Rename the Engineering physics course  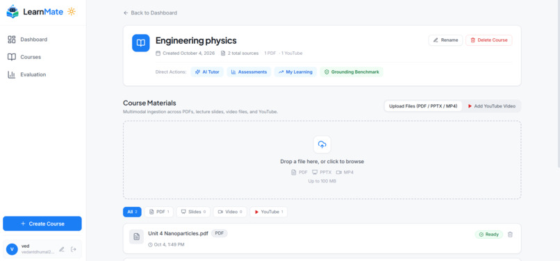coord(445,40)
